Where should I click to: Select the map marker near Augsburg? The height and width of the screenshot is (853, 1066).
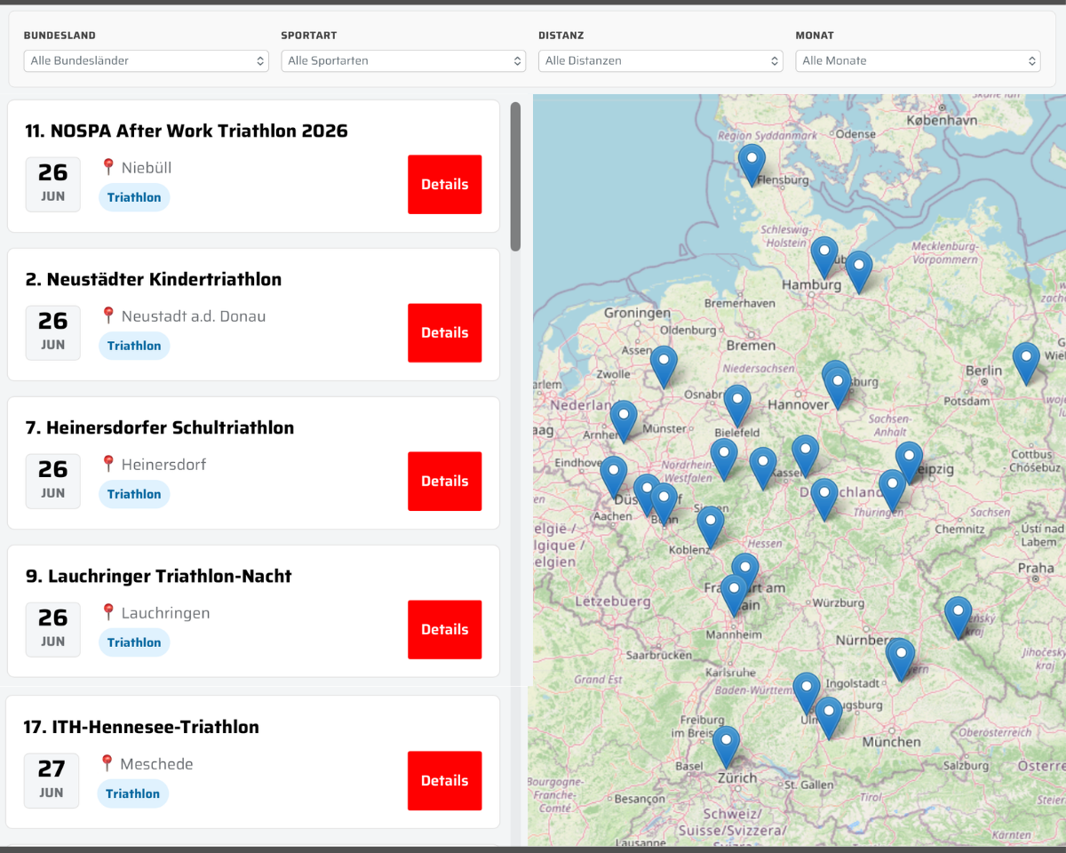pos(829,718)
